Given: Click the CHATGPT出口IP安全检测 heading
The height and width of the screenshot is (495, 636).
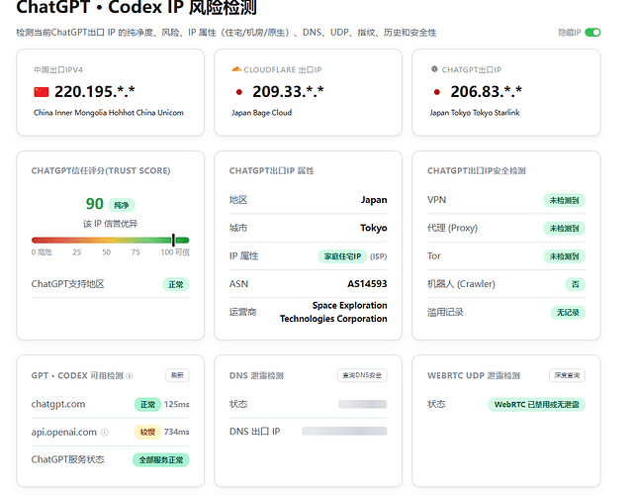Looking at the screenshot, I should click(x=477, y=171).
